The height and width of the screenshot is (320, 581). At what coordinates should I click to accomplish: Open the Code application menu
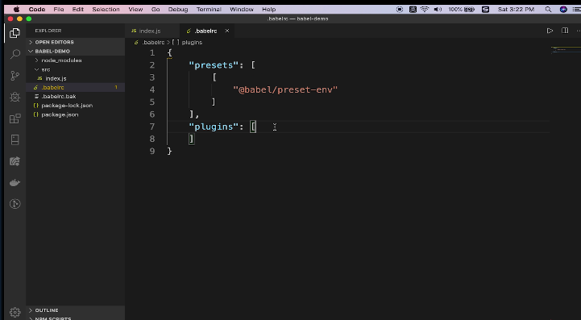[37, 10]
